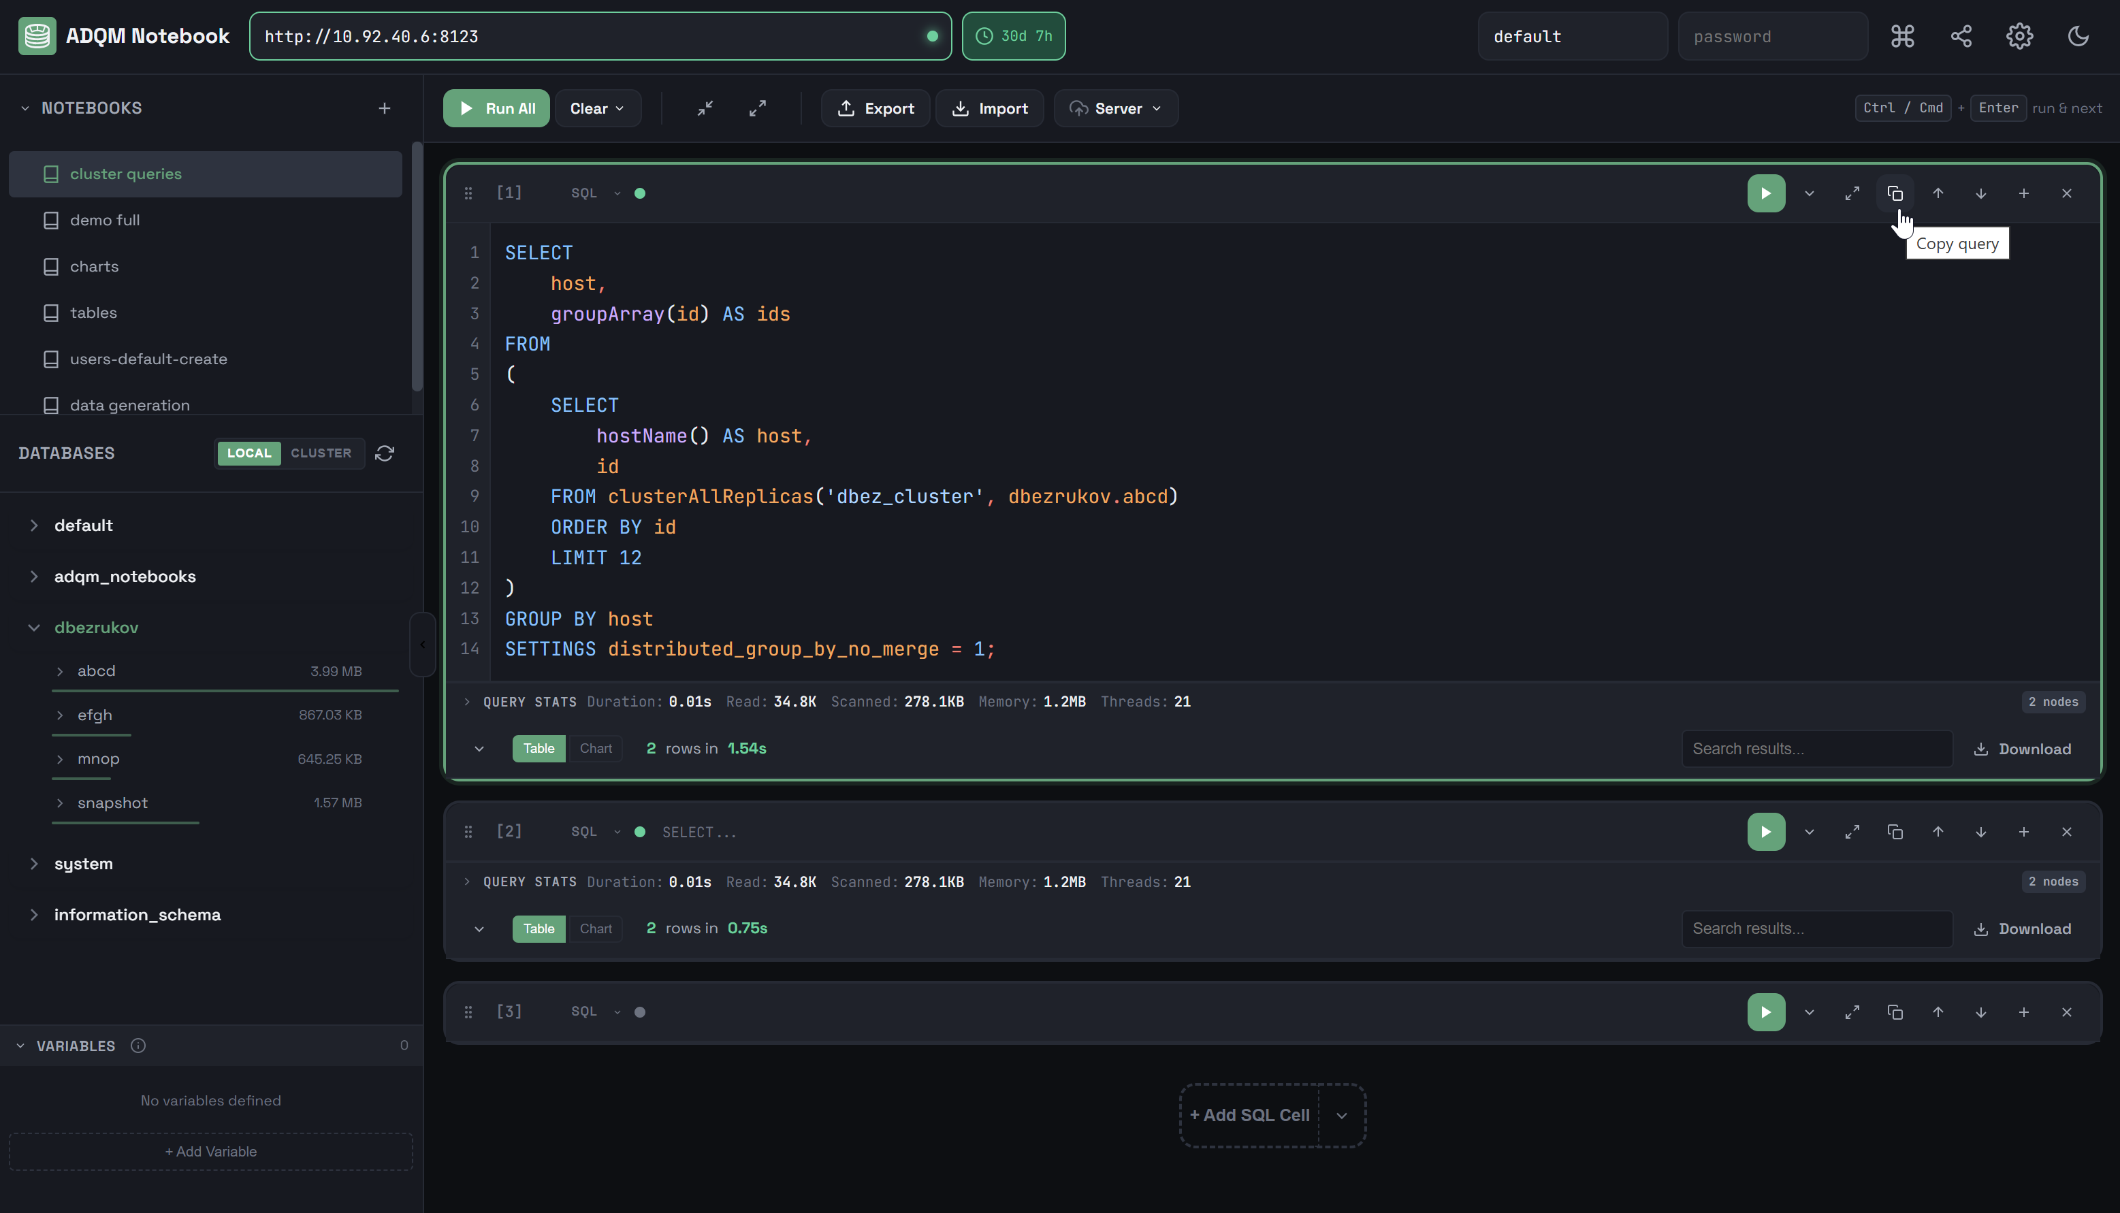Click Add Variable button
This screenshot has width=2120, height=1213.
coord(211,1151)
